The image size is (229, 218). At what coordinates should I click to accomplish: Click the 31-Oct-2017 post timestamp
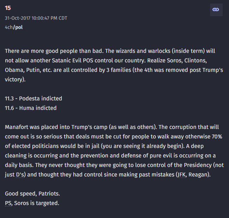pos(36,18)
